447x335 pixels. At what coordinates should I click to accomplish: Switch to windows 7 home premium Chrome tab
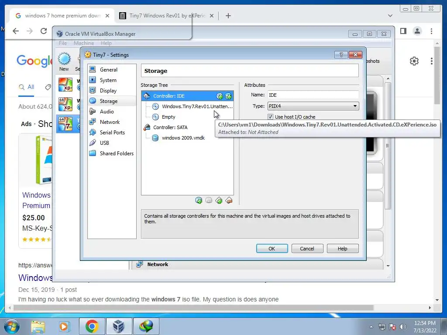(62, 16)
